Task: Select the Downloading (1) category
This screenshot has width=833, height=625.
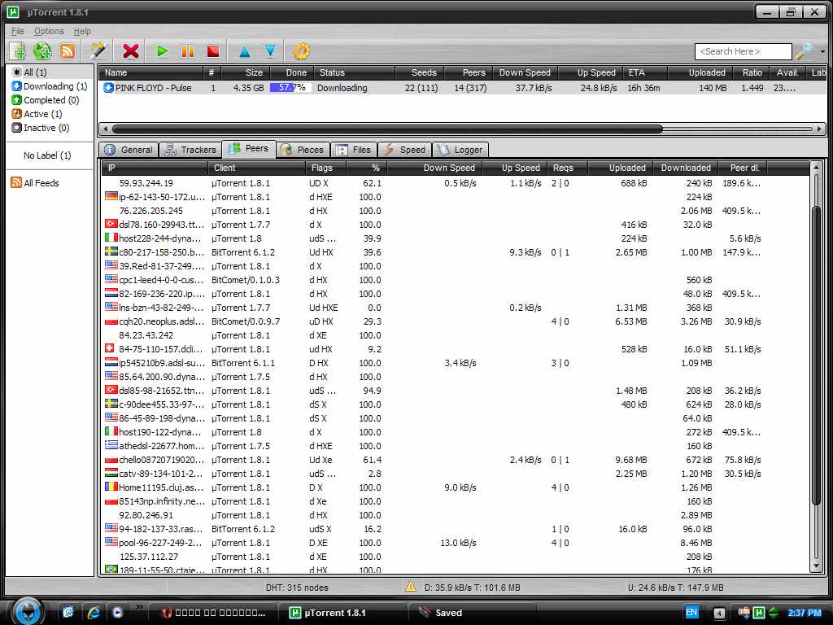Action: 50,86
